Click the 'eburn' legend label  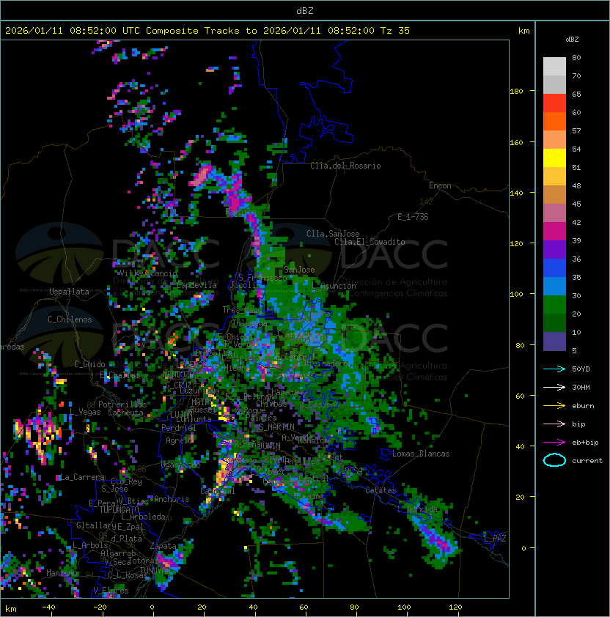point(583,406)
